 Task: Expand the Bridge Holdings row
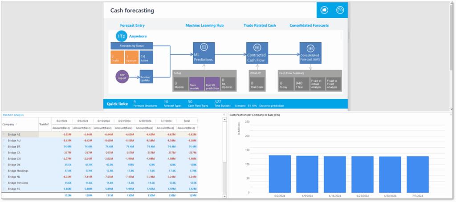tap(4, 170)
